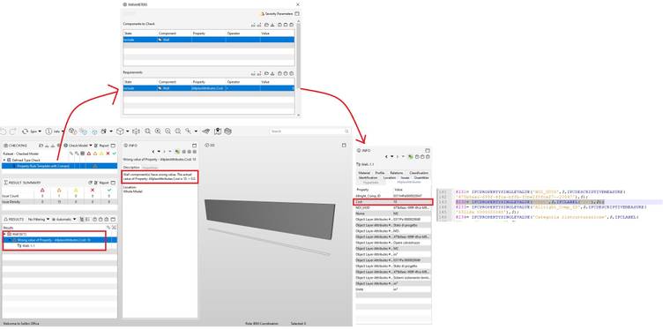Click the Operator column header in Requirements table

[x=234, y=82]
